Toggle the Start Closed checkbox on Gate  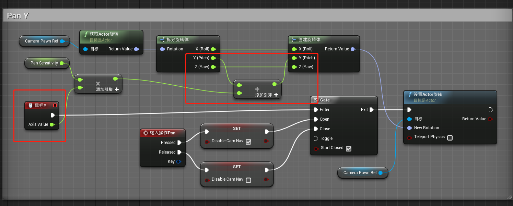pyautogui.click(x=349, y=148)
